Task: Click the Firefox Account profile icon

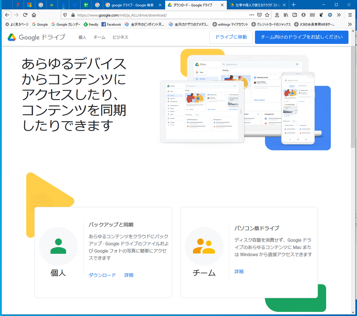Action: 304,15
